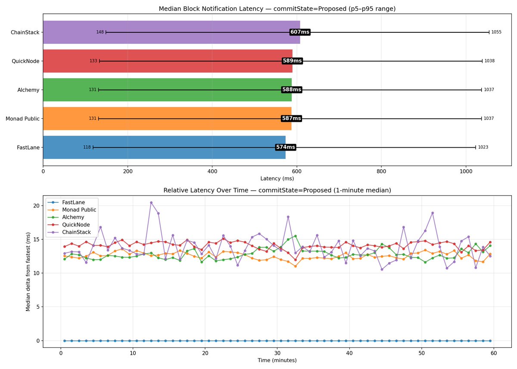Click the 60 tick on time axis
The height and width of the screenshot is (369, 517).
pos(494,353)
